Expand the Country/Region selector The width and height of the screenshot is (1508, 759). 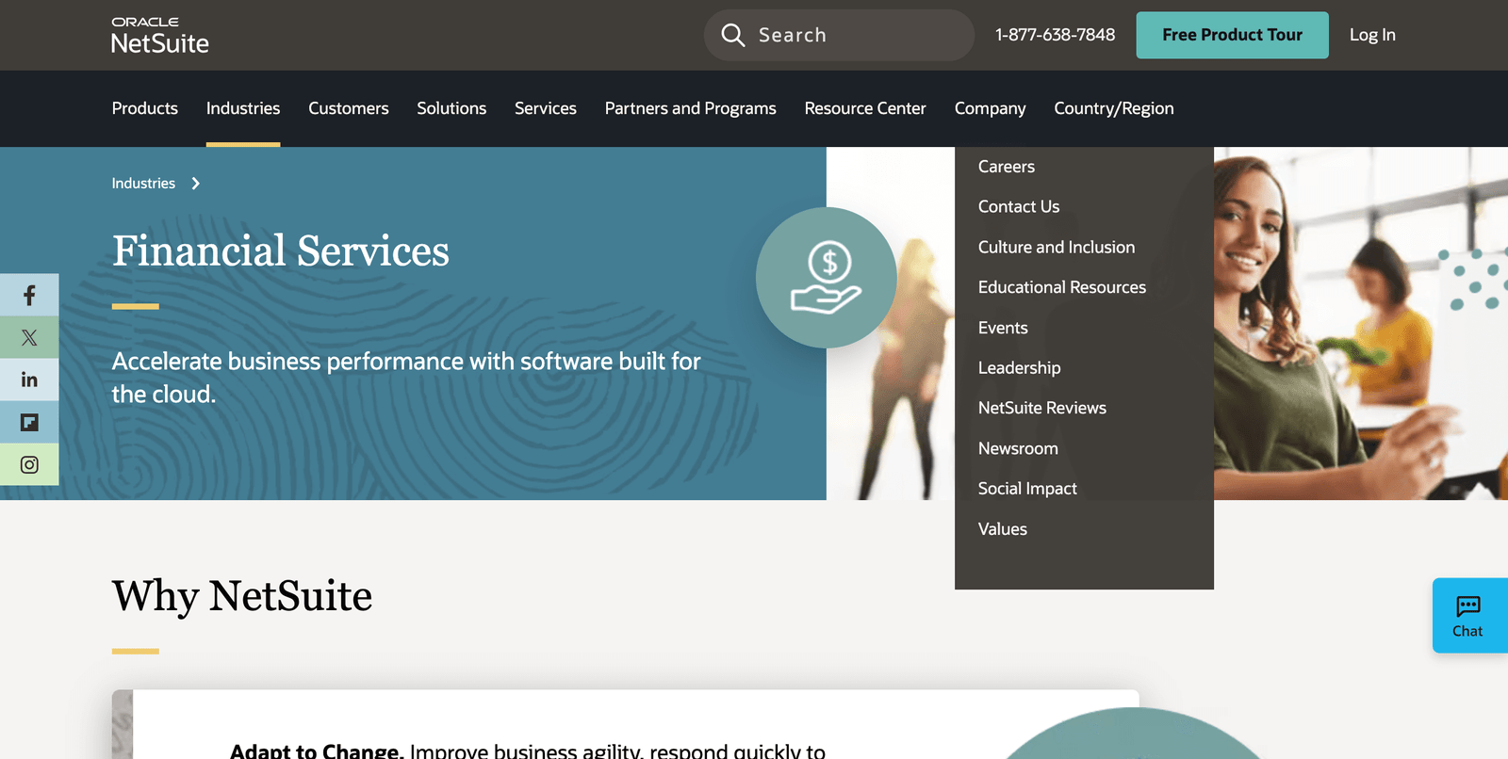(x=1114, y=108)
